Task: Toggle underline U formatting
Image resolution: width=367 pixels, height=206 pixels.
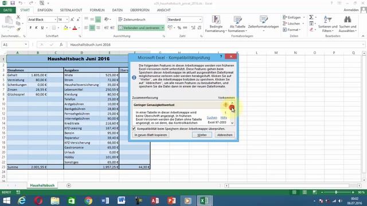Action: coord(42,28)
